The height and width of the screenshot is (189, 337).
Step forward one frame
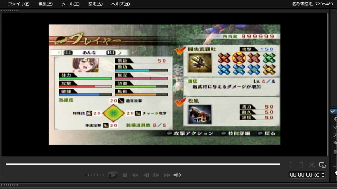[156, 175]
